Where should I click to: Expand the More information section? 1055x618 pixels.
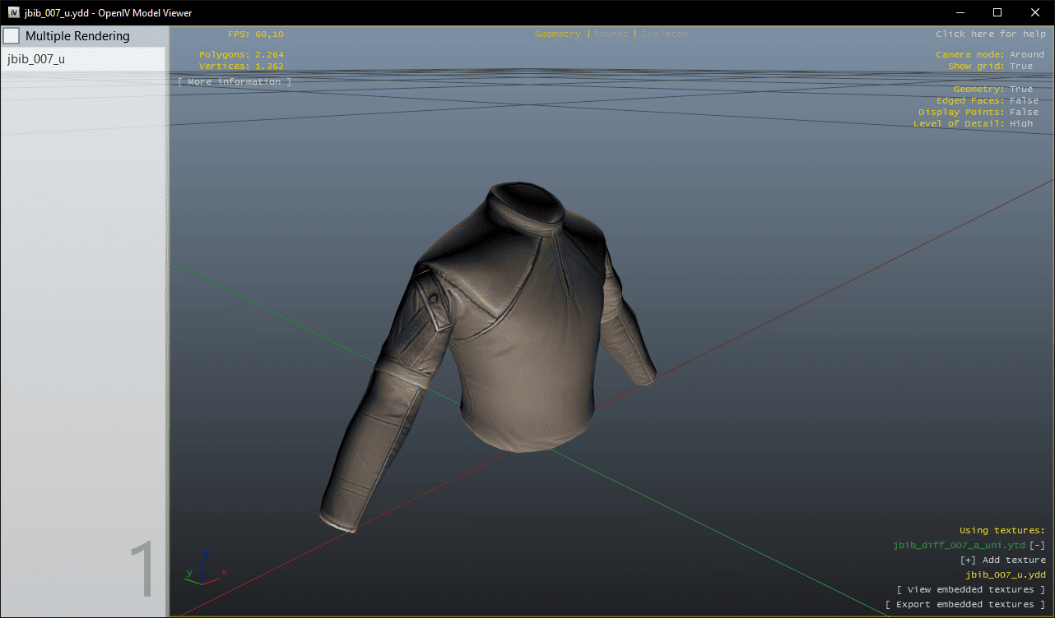pos(235,82)
